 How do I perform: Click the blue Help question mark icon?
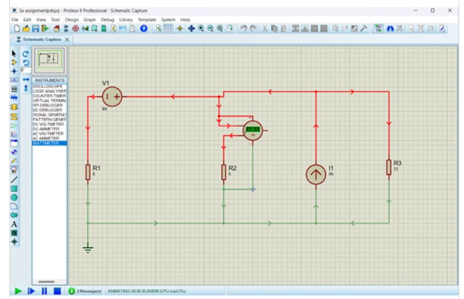(x=144, y=29)
